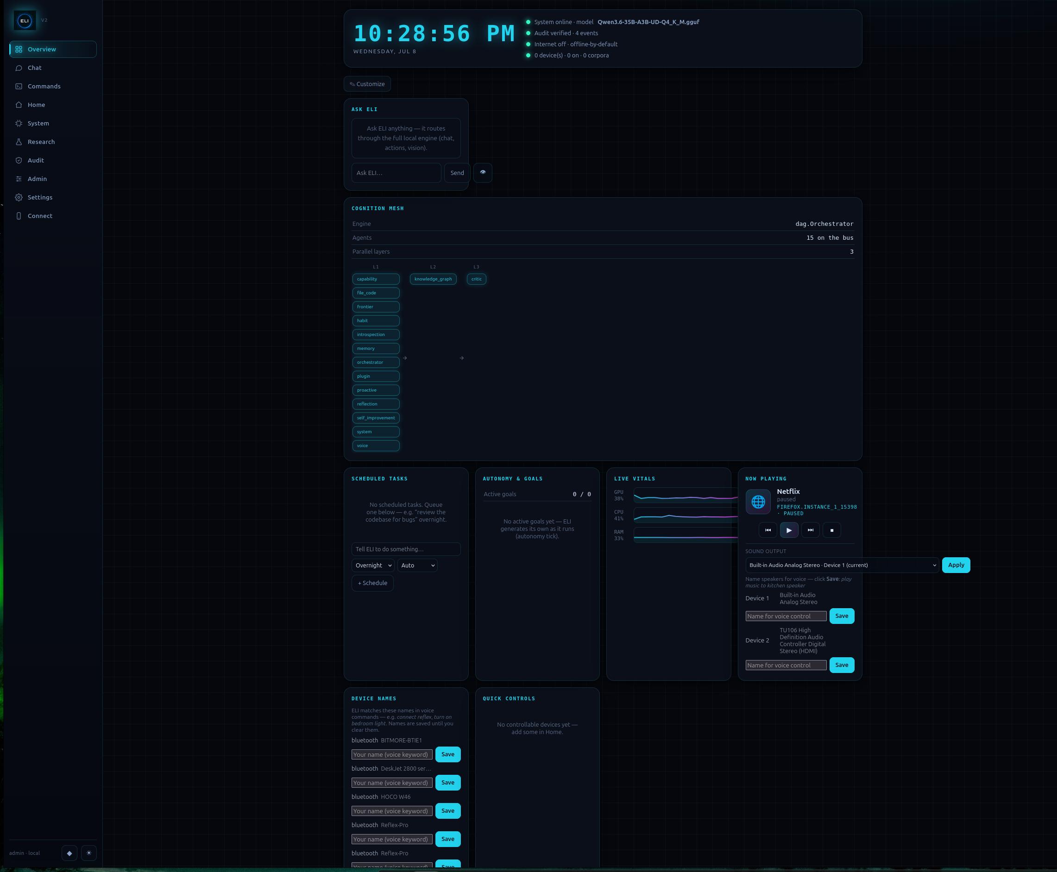Select the plugin agent chip
The width and height of the screenshot is (1057, 872).
pyautogui.click(x=376, y=376)
